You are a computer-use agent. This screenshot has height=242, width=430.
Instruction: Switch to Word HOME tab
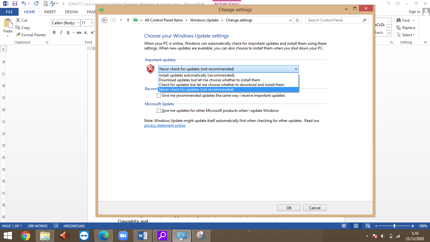coord(30,12)
